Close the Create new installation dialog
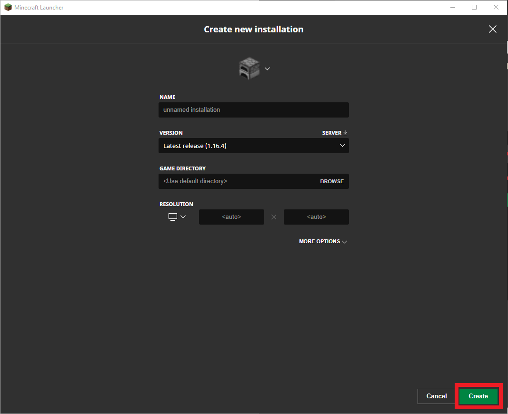This screenshot has height=414, width=508. point(492,29)
